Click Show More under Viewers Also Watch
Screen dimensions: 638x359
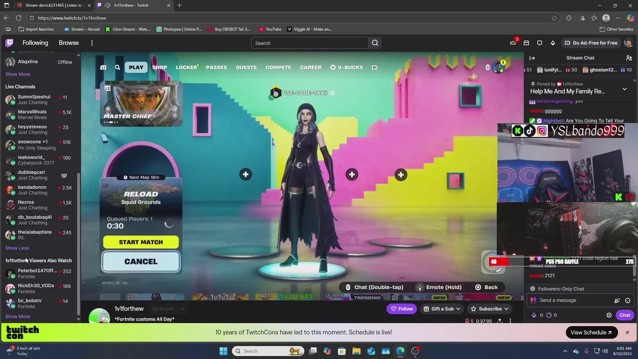[17, 316]
